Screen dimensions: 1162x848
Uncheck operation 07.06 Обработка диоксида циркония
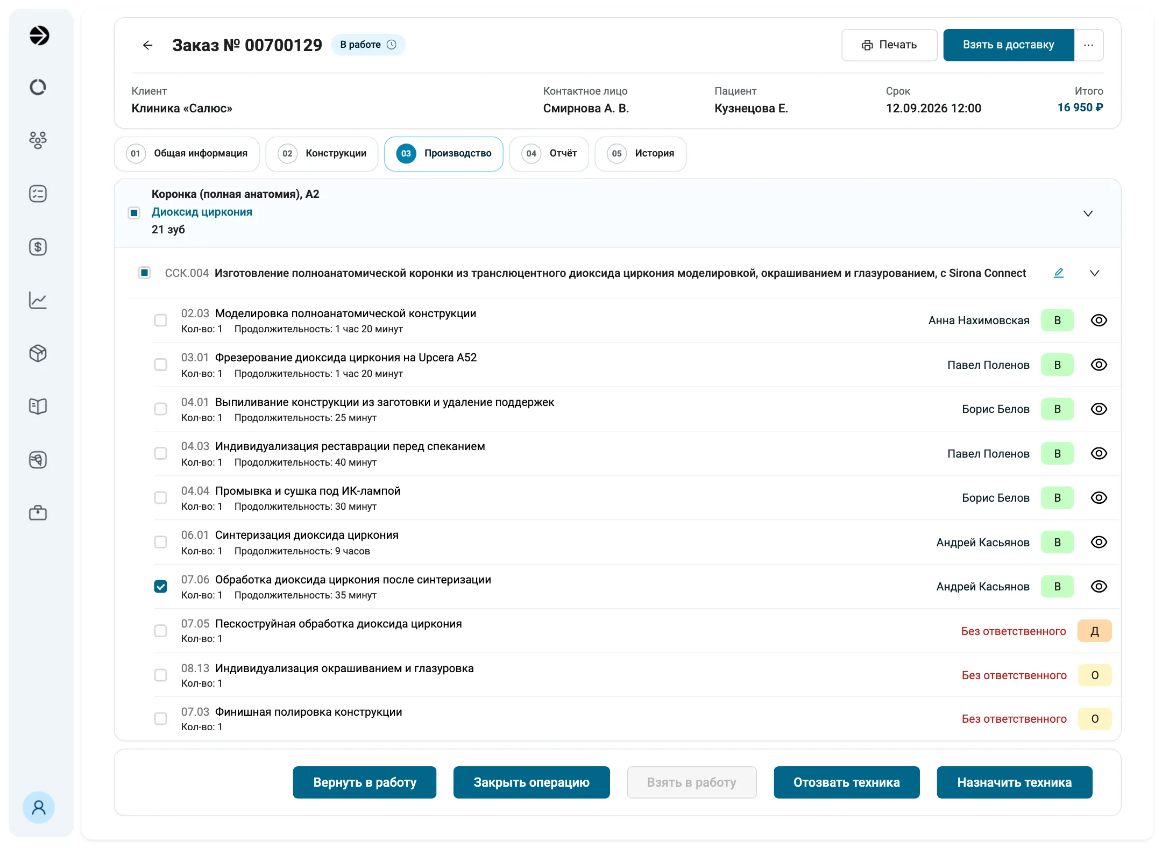coord(160,587)
